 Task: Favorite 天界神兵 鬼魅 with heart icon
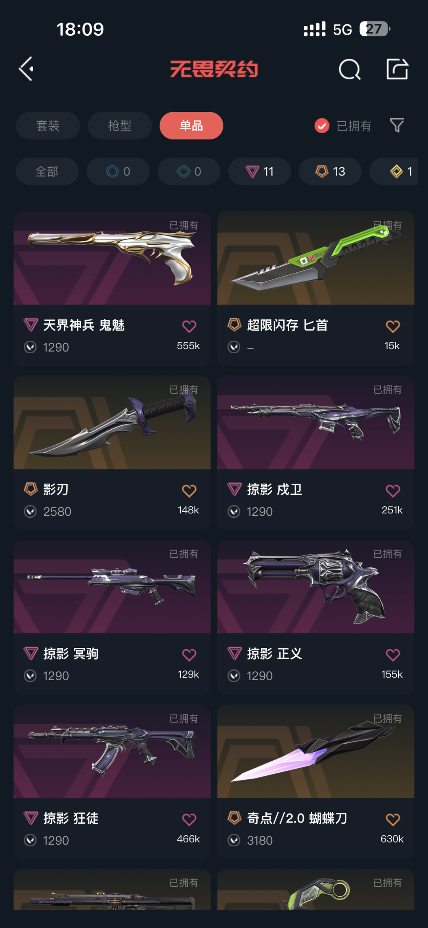point(189,326)
